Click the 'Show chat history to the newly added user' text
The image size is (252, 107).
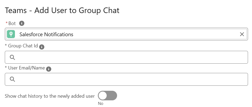[50, 96]
